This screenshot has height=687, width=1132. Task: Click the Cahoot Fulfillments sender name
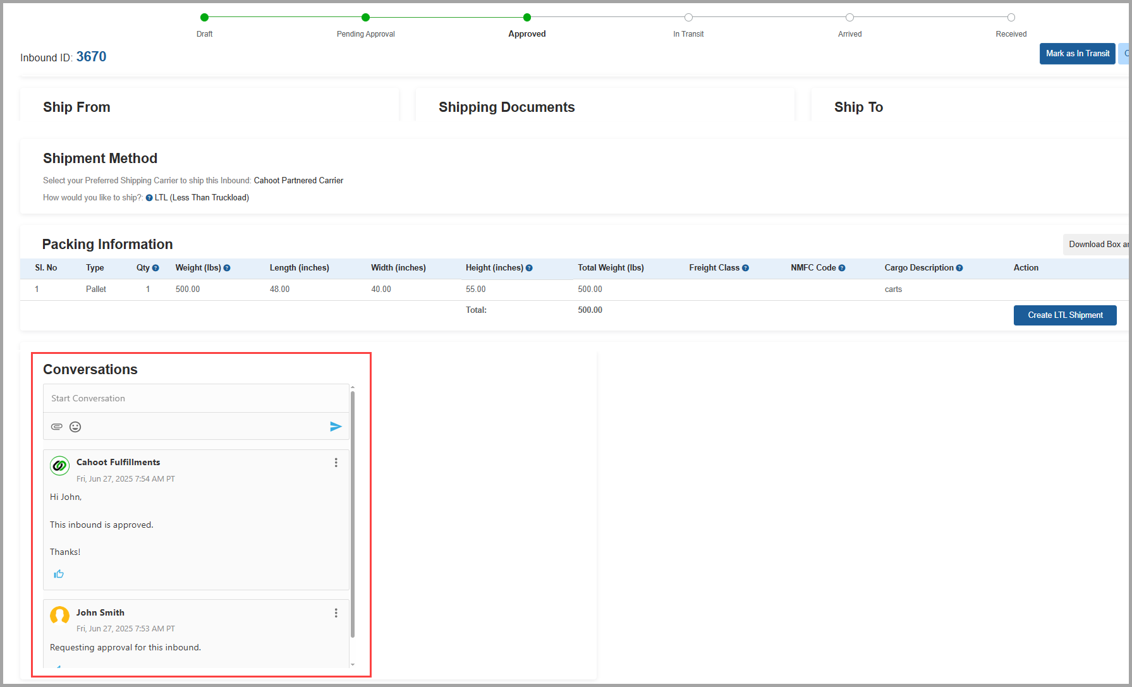[x=118, y=462]
